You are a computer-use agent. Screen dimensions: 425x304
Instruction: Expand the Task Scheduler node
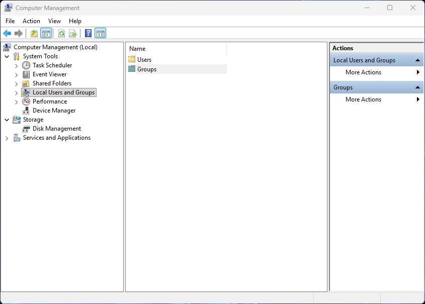(x=17, y=66)
